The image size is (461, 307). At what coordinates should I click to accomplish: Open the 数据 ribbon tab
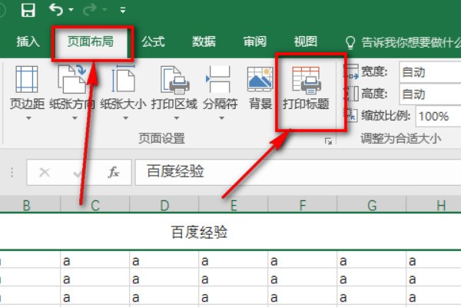204,42
